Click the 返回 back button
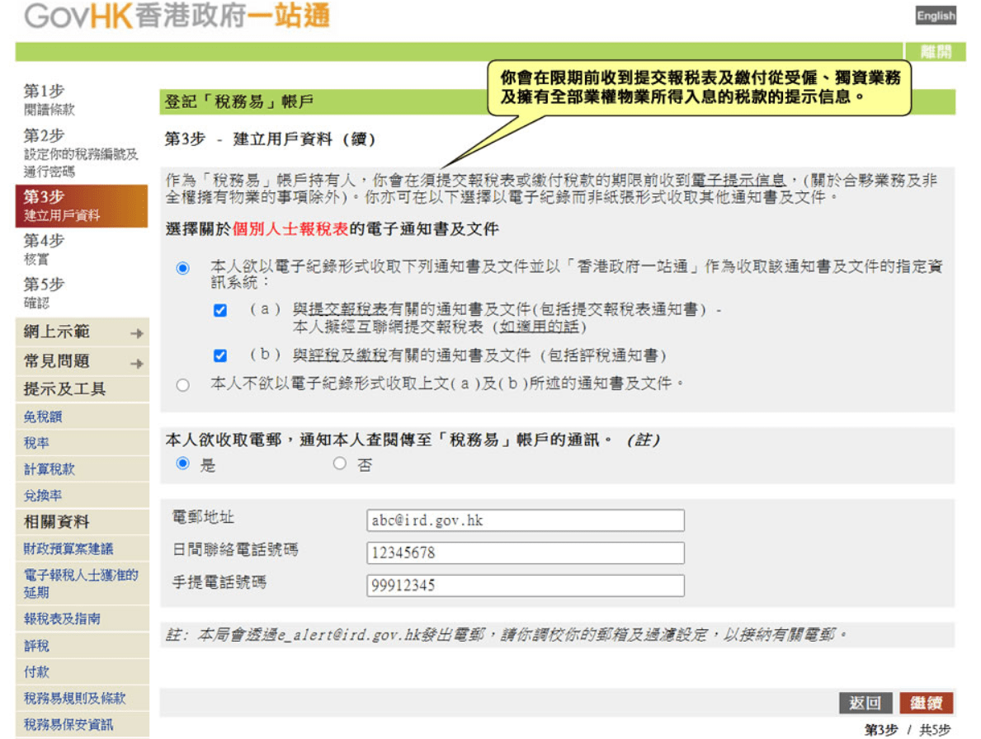This screenshot has width=981, height=739. pos(865,703)
